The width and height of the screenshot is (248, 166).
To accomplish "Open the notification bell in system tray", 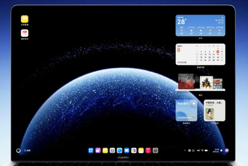I will pyautogui.click(x=221, y=150).
